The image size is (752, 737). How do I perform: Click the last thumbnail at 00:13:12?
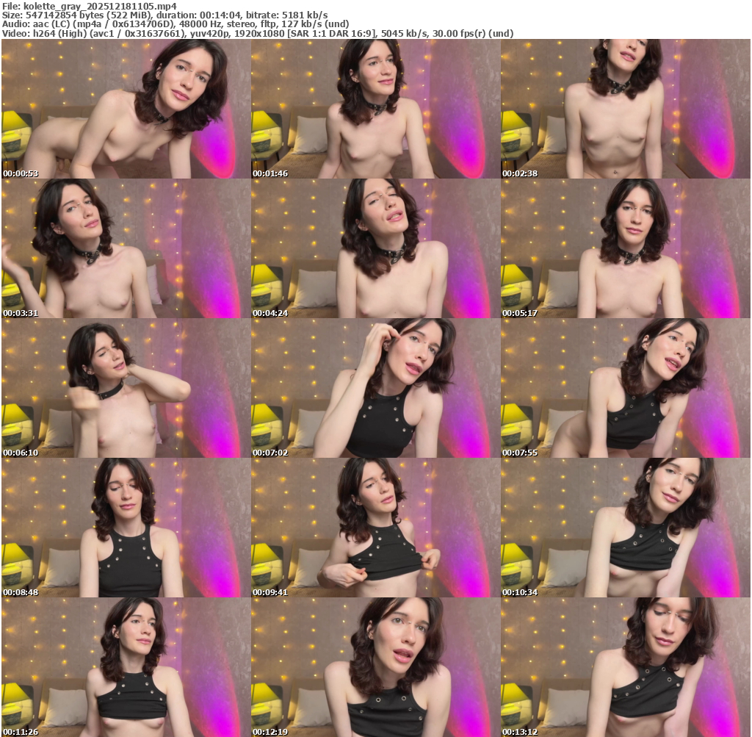(625, 666)
